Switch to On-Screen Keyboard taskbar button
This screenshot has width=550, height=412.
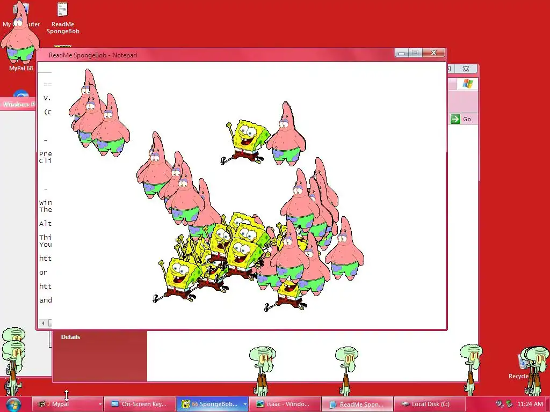pyautogui.click(x=140, y=404)
